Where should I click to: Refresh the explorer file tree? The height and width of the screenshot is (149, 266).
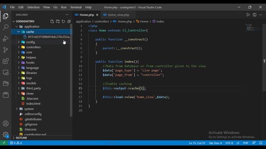coord(63,21)
